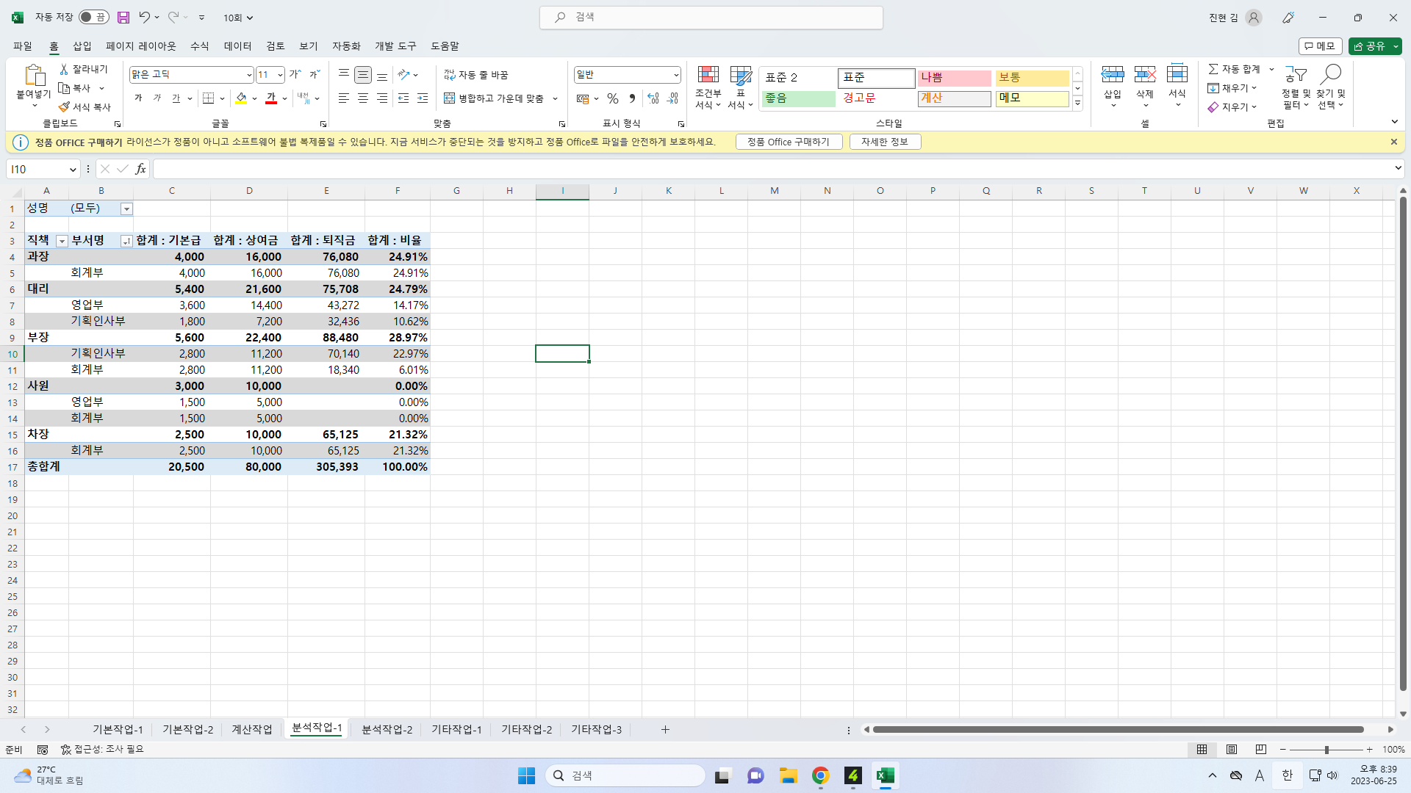
Task: Enable Page Break Preview view button
Action: click(1261, 750)
